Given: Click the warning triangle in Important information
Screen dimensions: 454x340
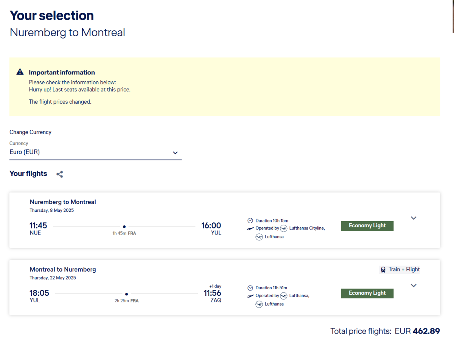Looking at the screenshot, I should tap(20, 72).
